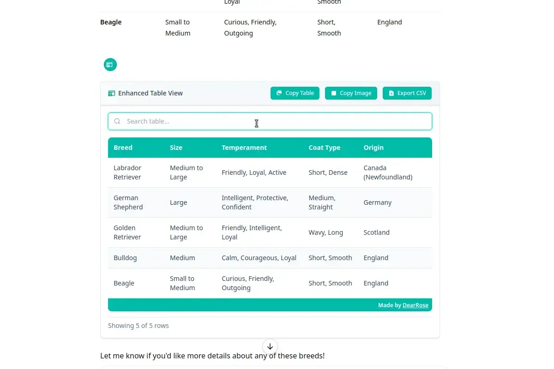This screenshot has height=369, width=554.
Task: Click the Copy Table button
Action: [x=295, y=93]
